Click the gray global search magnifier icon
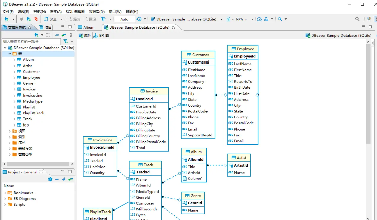 pyautogui.click(x=357, y=19)
